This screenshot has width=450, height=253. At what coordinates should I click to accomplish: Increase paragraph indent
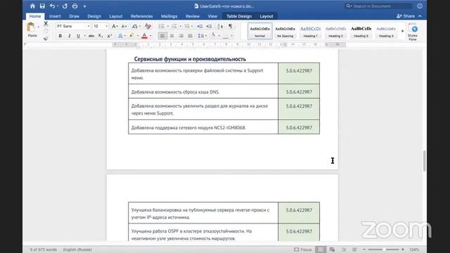click(209, 27)
